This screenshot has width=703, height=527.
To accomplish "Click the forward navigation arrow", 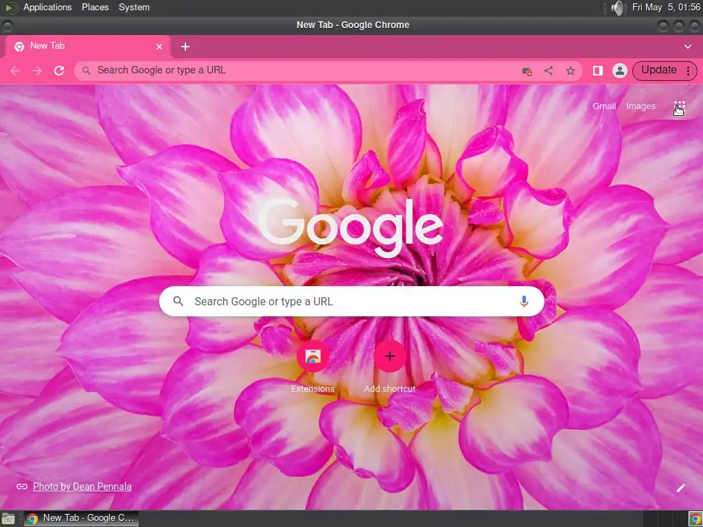I will [x=37, y=71].
